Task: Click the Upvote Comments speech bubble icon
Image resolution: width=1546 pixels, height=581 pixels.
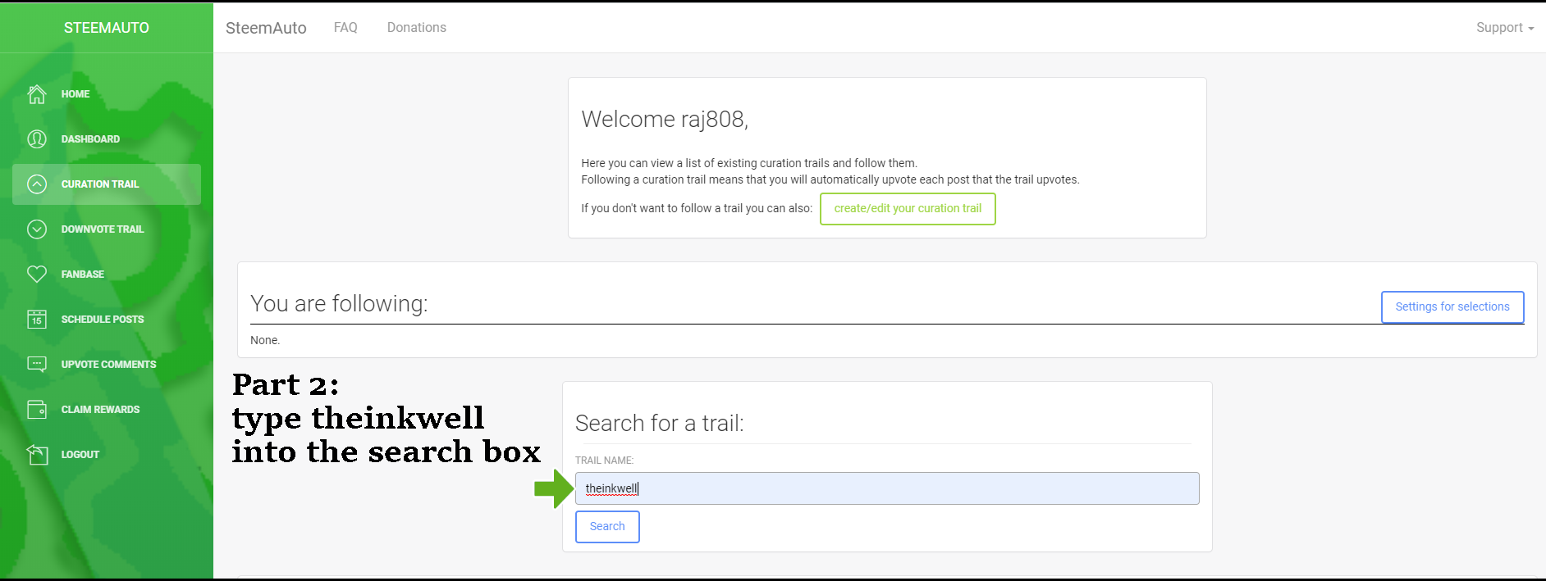Action: (x=37, y=365)
